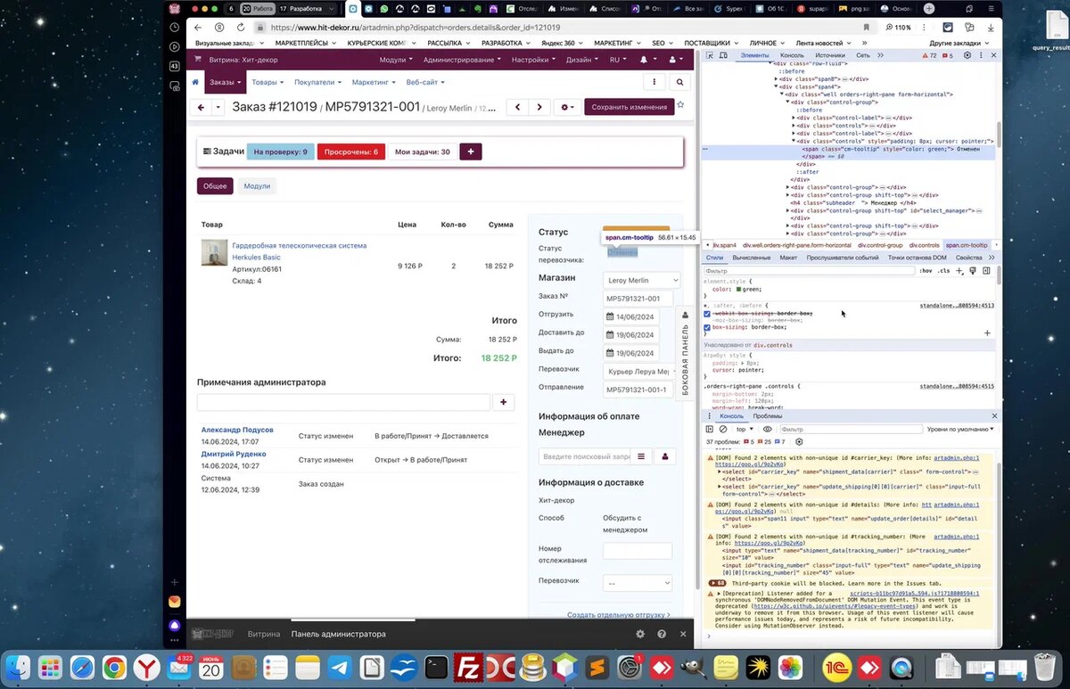Image resolution: width=1070 pixels, height=689 pixels.
Task: Add new style rule in Styles pane
Action: (x=959, y=270)
